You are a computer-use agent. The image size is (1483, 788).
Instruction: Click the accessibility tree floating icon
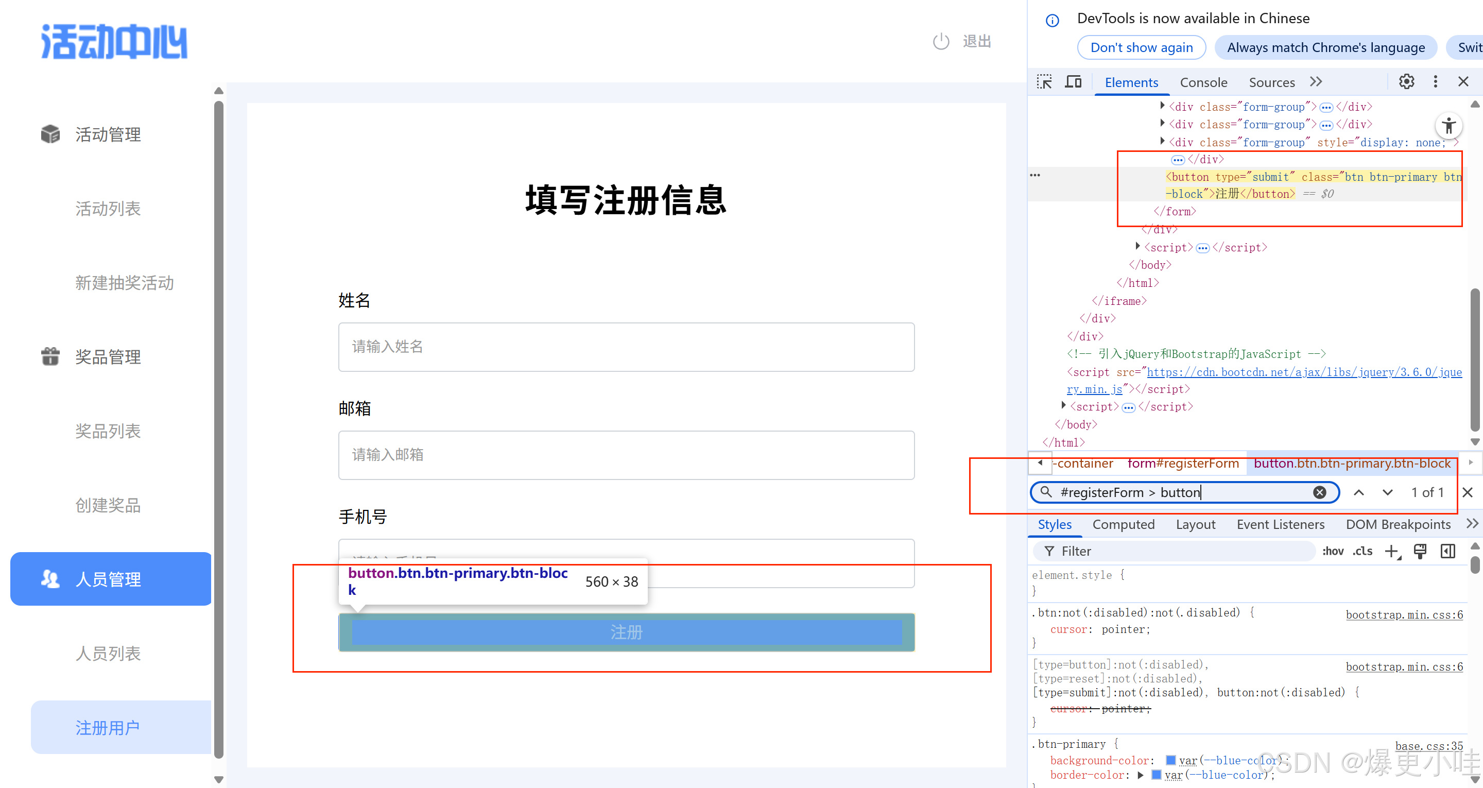(x=1448, y=126)
